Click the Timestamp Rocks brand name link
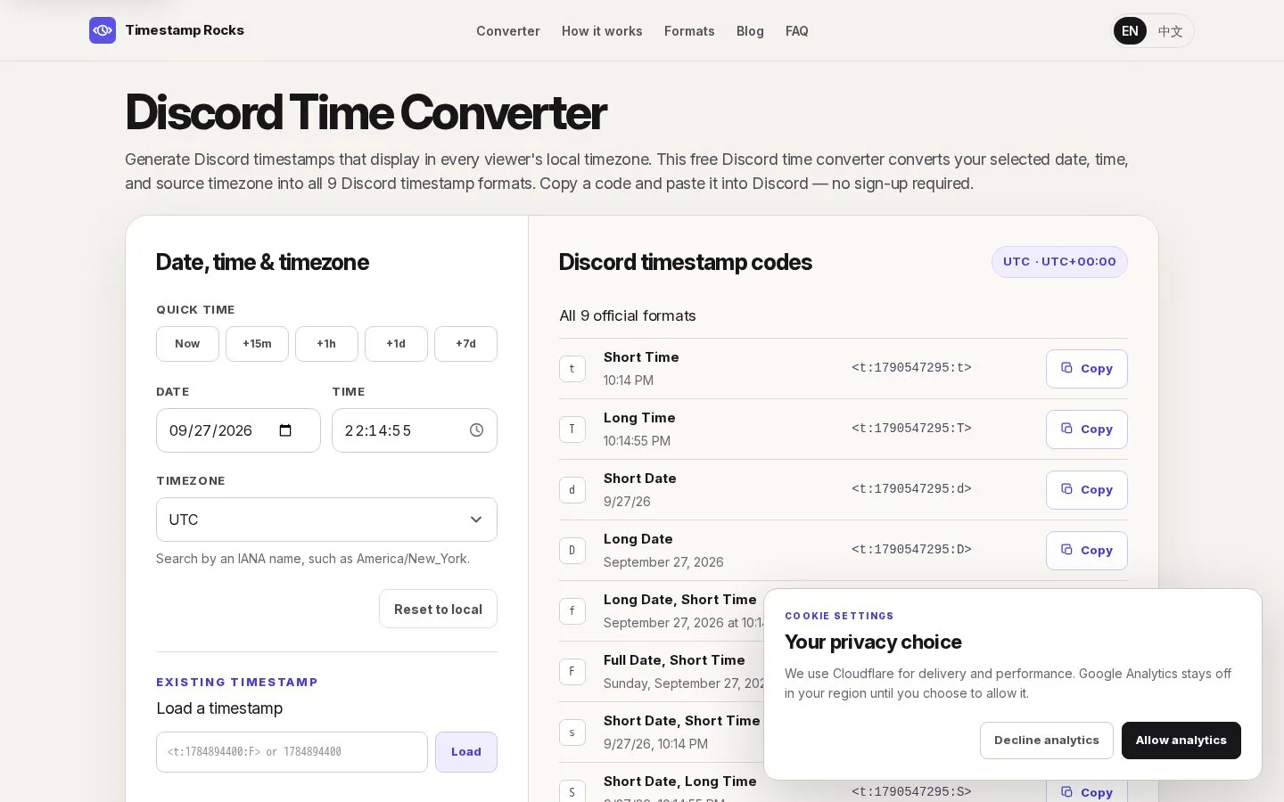Screen dimensions: 1284x802 click(x=185, y=30)
